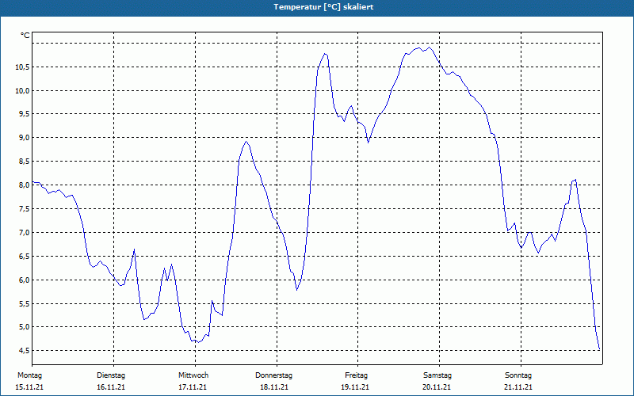Click the Samstag day label
This screenshot has width=634, height=396.
(437, 375)
